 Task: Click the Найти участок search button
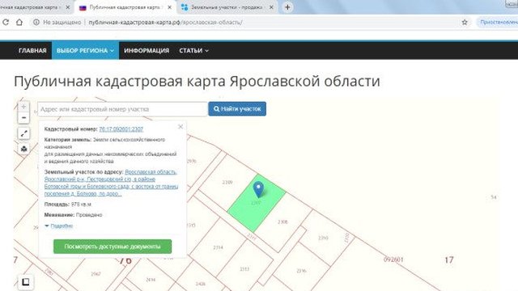[237, 109]
